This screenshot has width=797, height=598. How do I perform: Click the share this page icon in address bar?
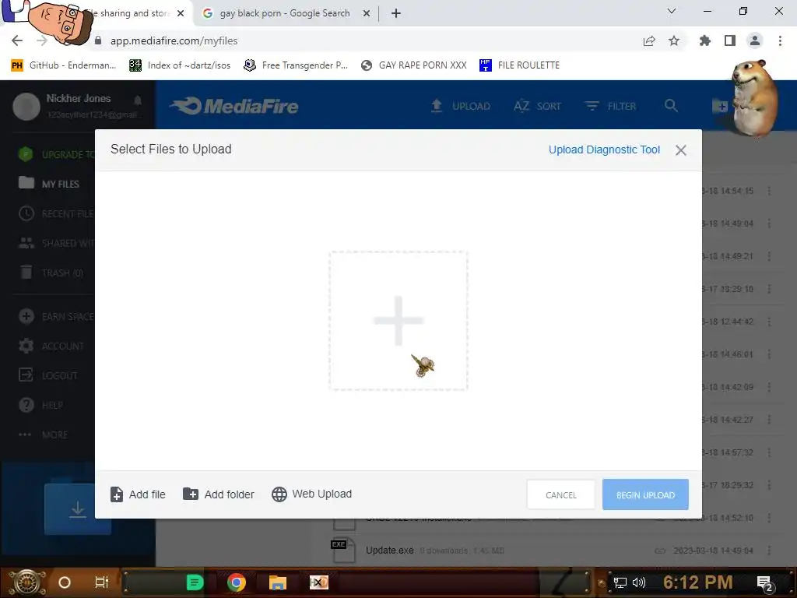pos(649,40)
